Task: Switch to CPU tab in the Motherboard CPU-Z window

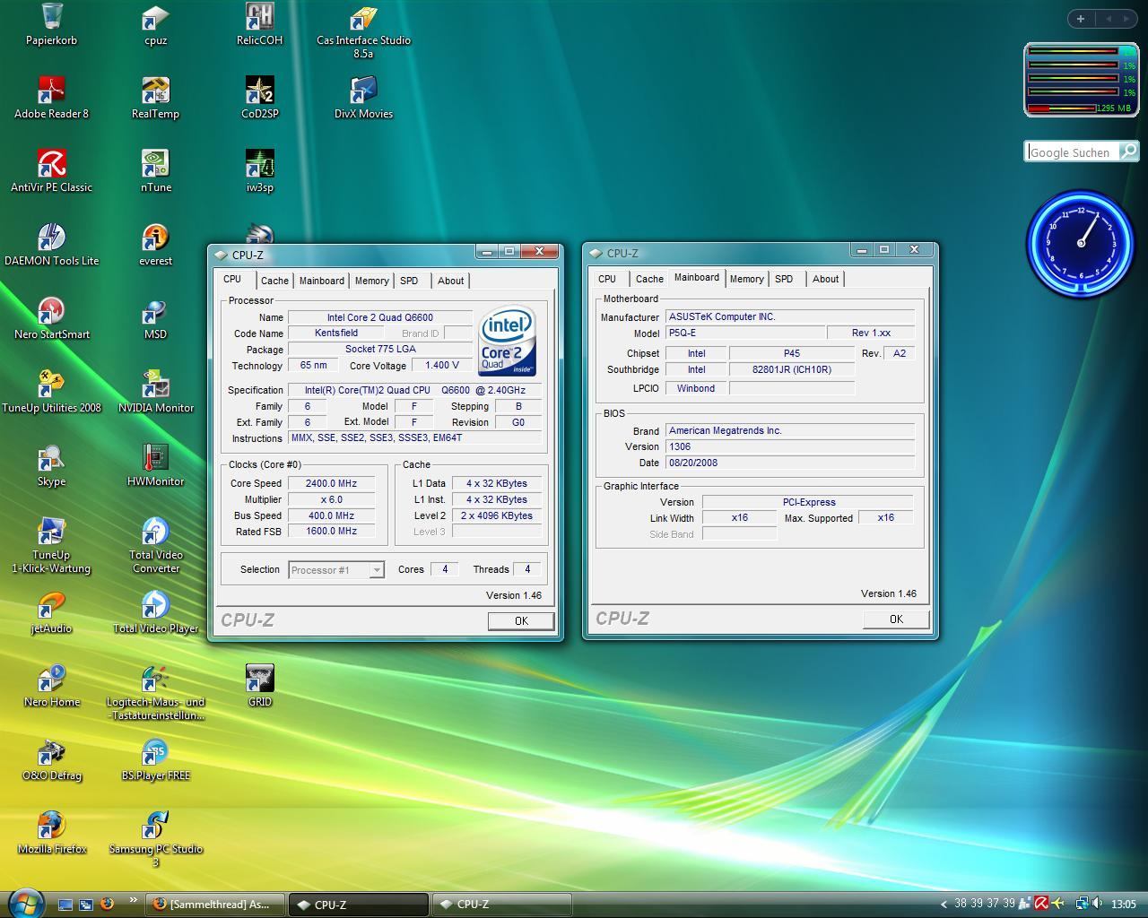Action: 607,279
